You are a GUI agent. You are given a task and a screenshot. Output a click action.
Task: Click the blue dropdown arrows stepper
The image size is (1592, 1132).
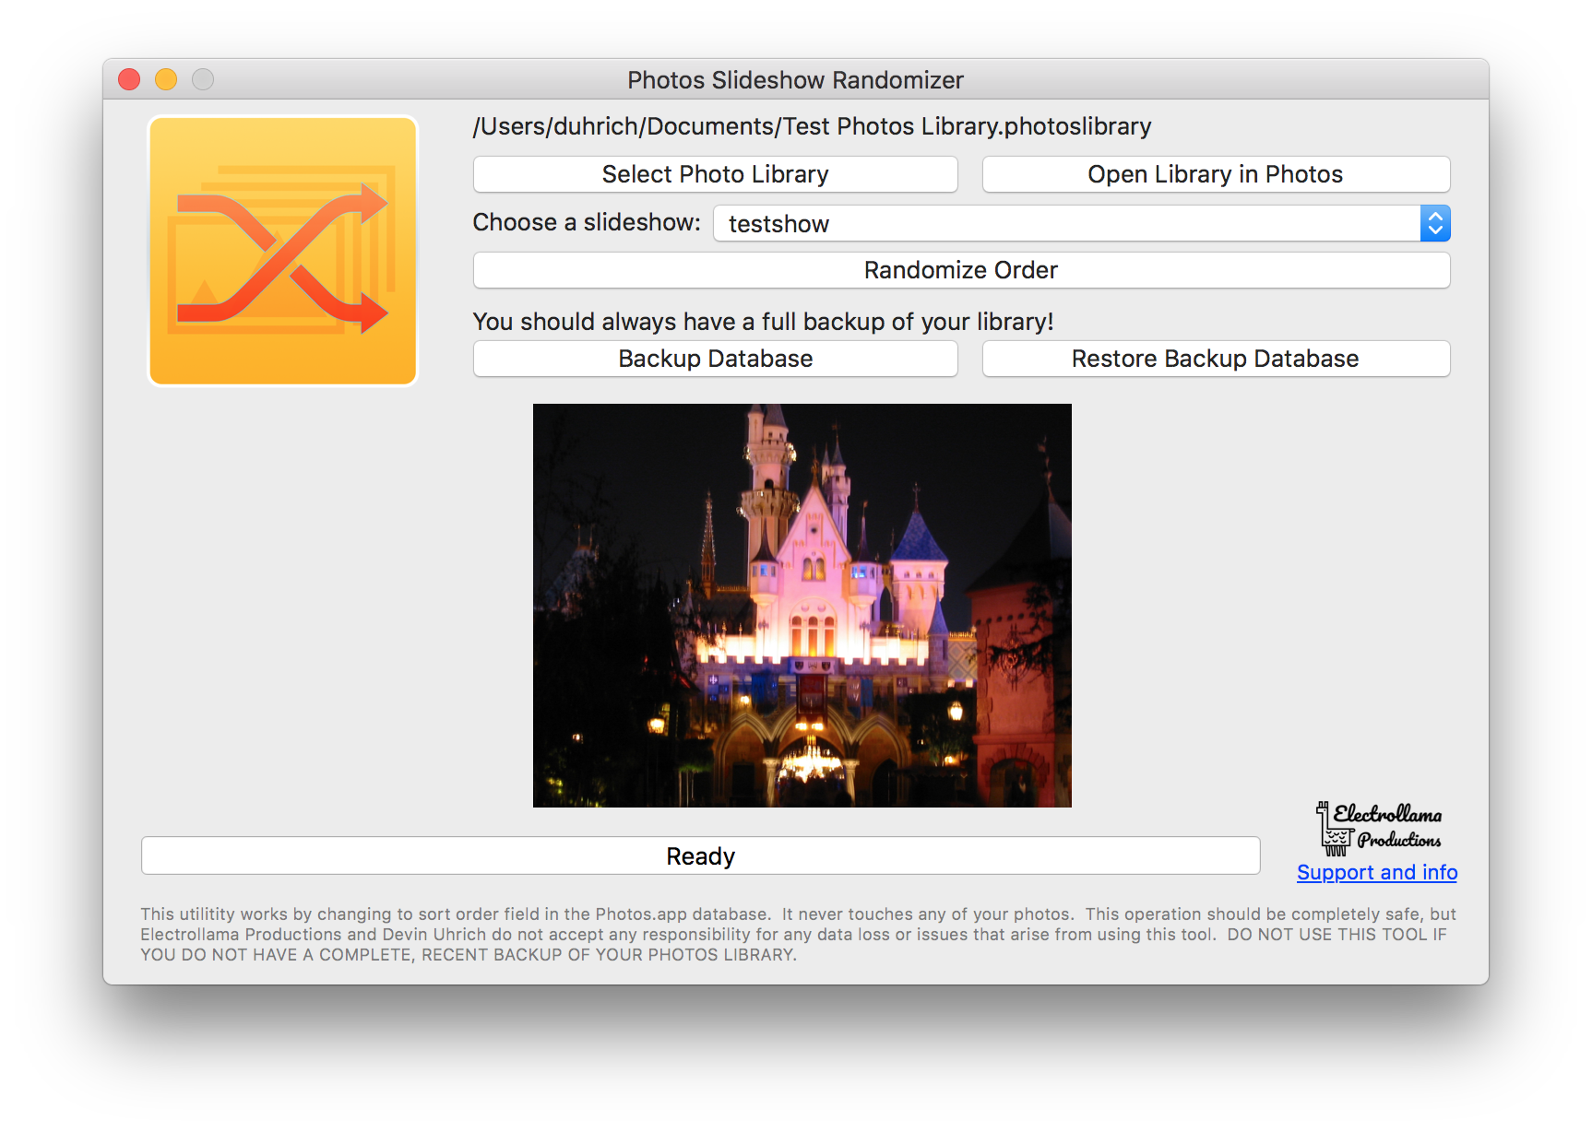coord(1435,223)
